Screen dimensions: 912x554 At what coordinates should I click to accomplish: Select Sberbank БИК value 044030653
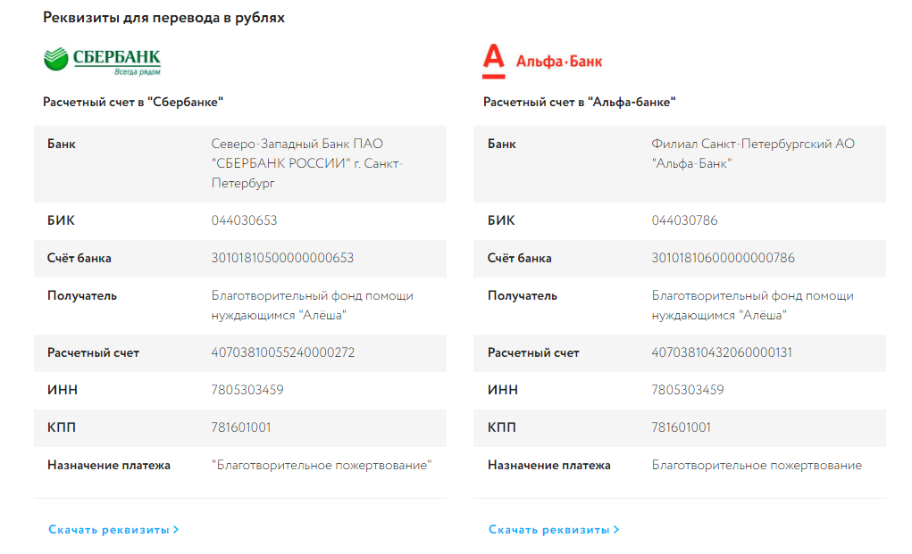pyautogui.click(x=244, y=220)
